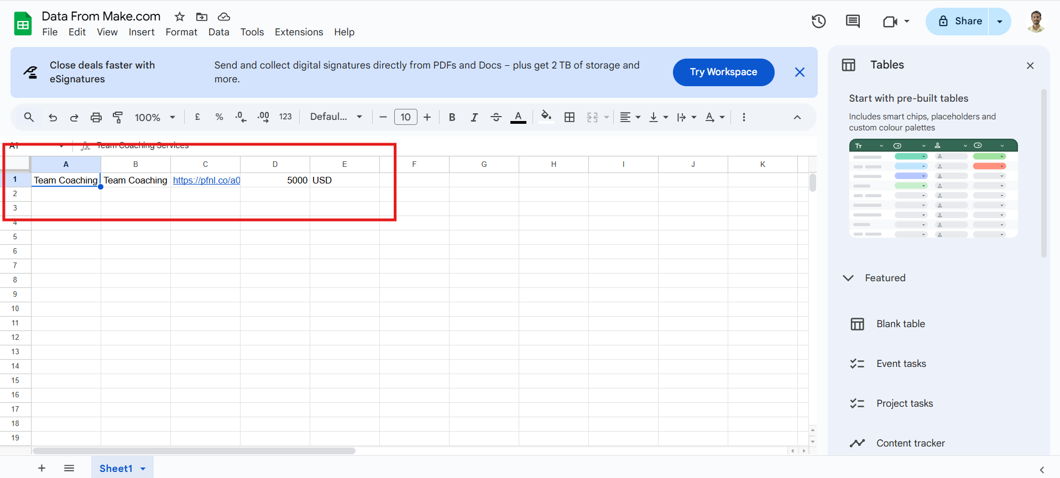Decrease decimal places

pyautogui.click(x=241, y=117)
